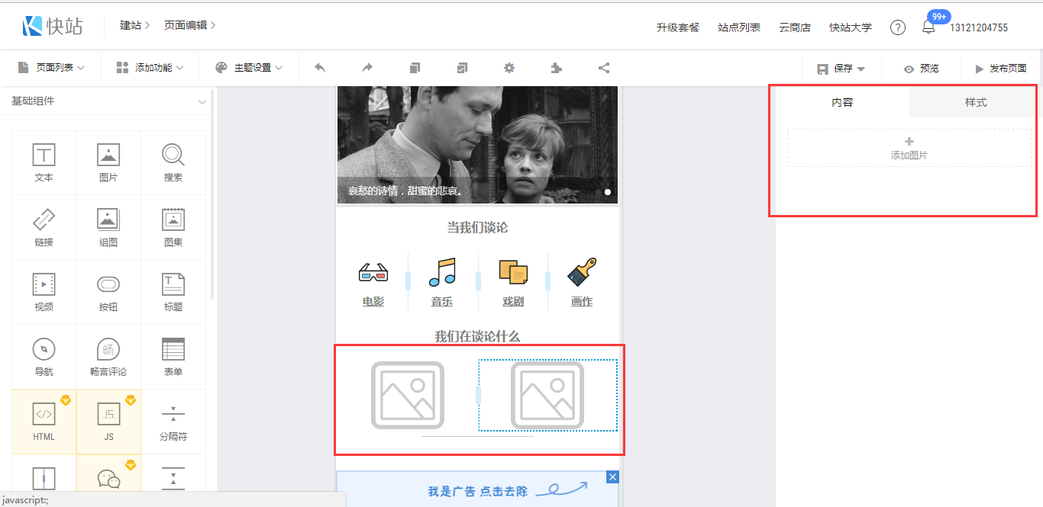The image size is (1043, 507).
Task: Click the help question mark icon
Action: click(x=898, y=27)
